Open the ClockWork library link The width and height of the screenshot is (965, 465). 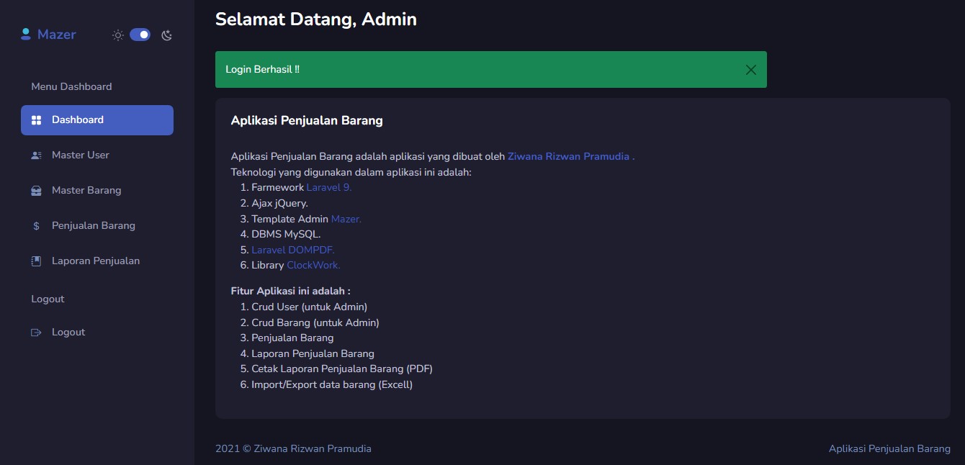(x=313, y=266)
